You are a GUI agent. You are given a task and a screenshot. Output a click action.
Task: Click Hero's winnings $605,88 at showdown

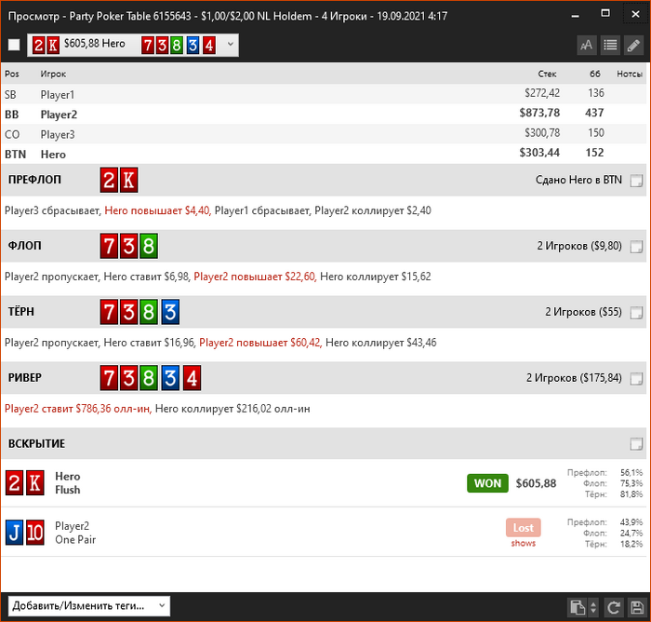[x=536, y=483]
